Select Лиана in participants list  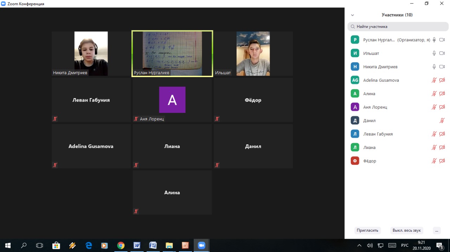pos(369,148)
